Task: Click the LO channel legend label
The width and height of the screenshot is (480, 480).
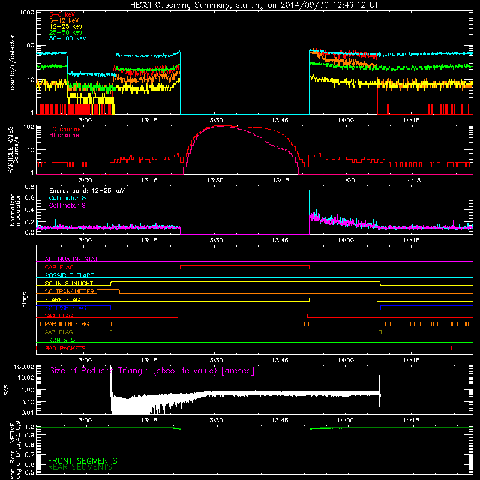Action: tap(66, 129)
